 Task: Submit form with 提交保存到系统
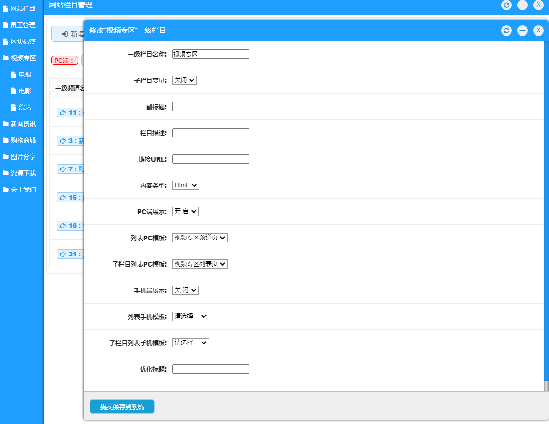tap(122, 407)
